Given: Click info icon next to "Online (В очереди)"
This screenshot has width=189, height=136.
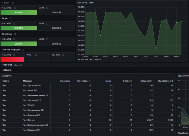Looking at the screenshot, I should 23,50.
